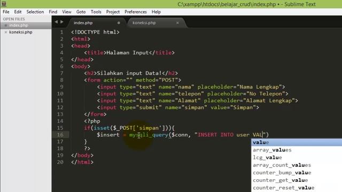Click name="telepon" attribute on line 10

(181, 94)
